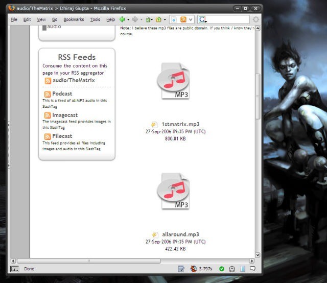Screen dimensions: 327x283
Task: Click the load-time icon next to 3.797s
Action: point(193,269)
